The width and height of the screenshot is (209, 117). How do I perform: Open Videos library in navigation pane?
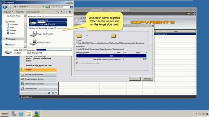click(11, 33)
